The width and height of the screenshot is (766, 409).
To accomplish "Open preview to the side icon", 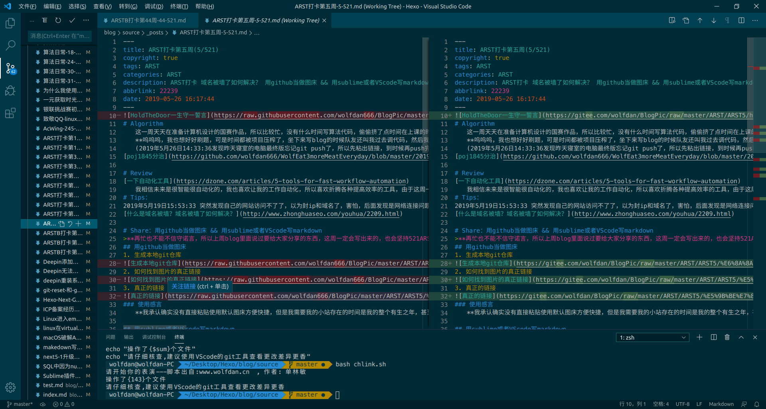I will [x=672, y=20].
